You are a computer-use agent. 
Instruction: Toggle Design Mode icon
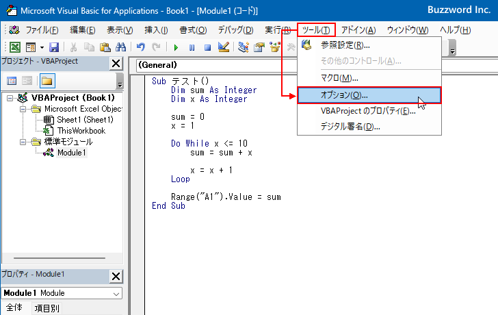[224, 47]
